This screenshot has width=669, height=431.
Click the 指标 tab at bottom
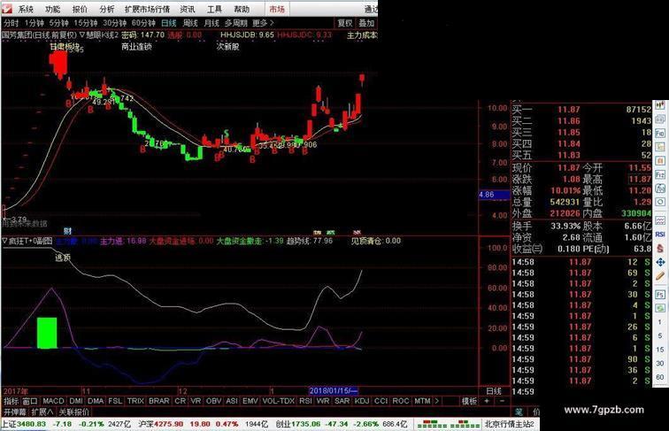(12, 401)
